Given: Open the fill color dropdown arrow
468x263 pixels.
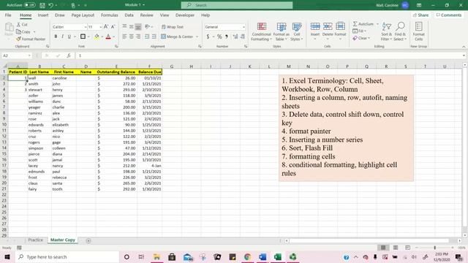Looking at the screenshot, I should pyautogui.click(x=102, y=37).
